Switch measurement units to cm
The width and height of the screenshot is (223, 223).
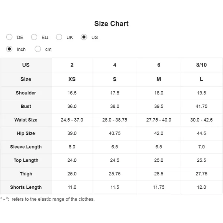pos(38,49)
